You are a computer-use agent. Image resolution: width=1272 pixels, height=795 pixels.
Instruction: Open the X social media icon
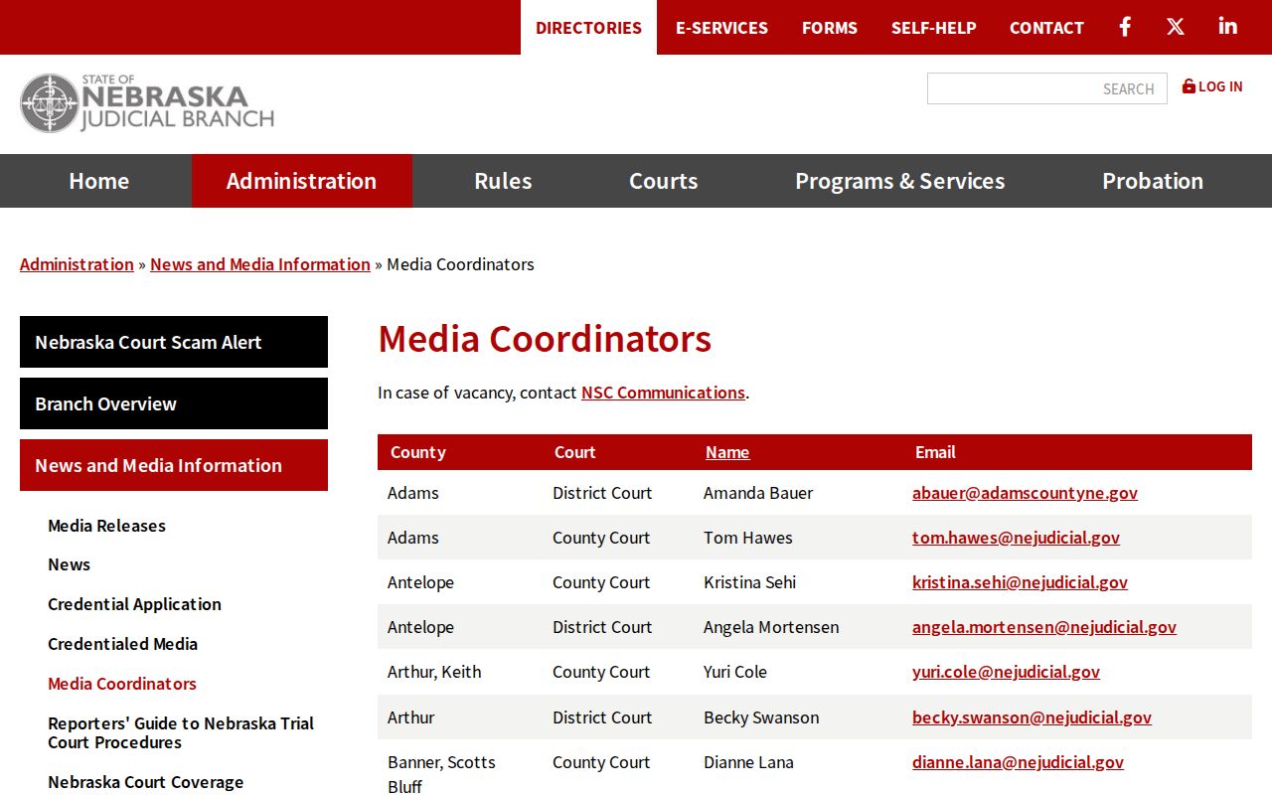1176,27
